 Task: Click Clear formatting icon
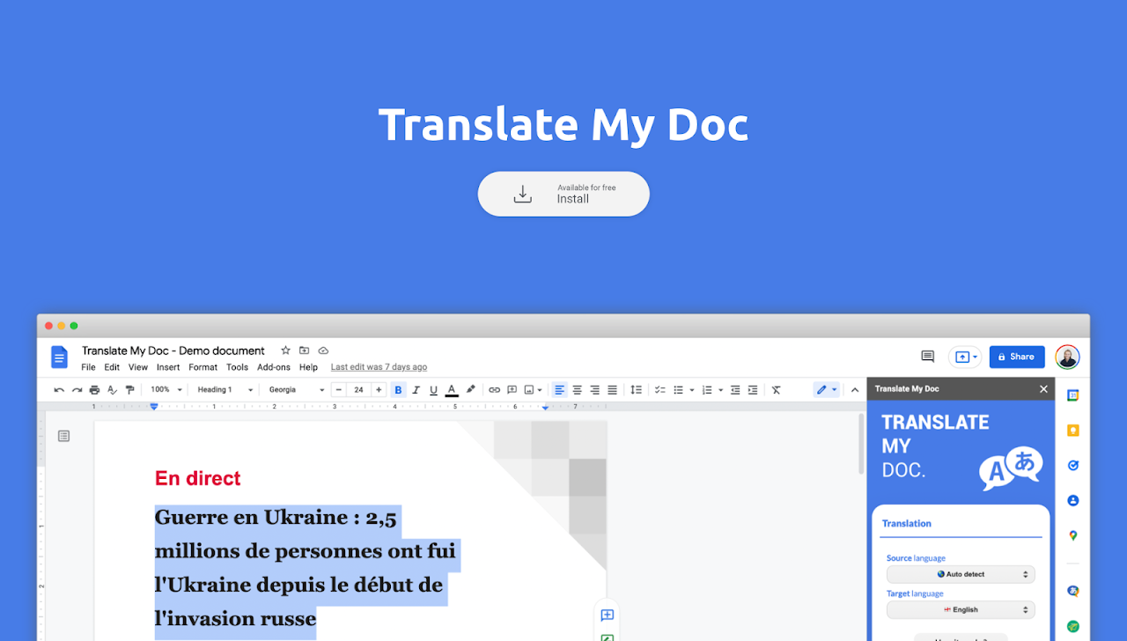tap(776, 390)
